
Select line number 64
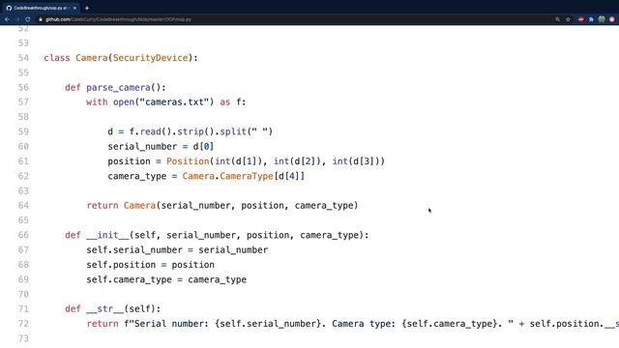[x=23, y=205]
